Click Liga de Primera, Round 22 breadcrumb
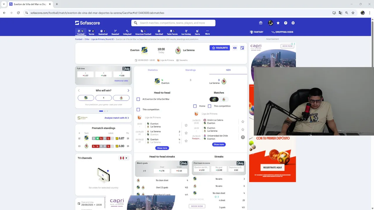Screen dimensions: 374x210 pyautogui.click(x=102, y=39)
